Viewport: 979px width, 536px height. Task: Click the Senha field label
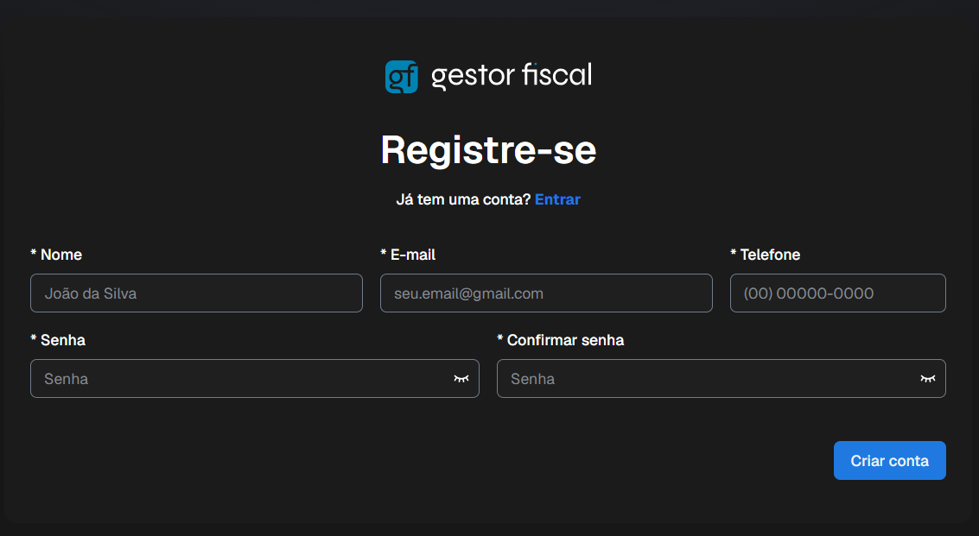click(63, 340)
